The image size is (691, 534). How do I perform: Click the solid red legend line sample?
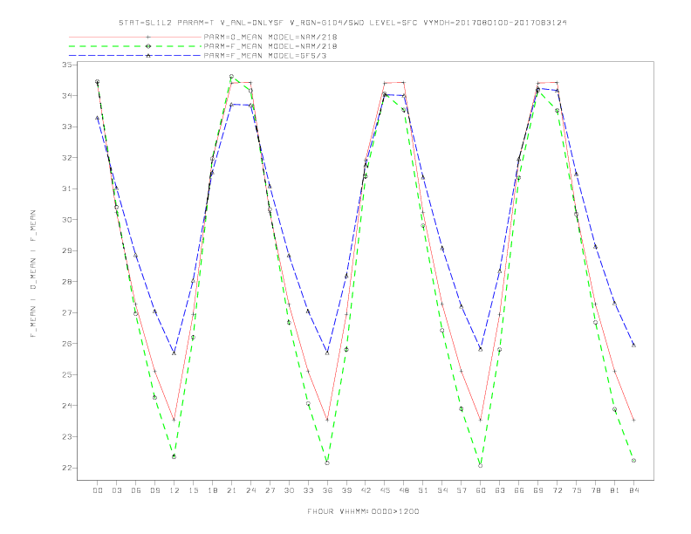coord(135,37)
